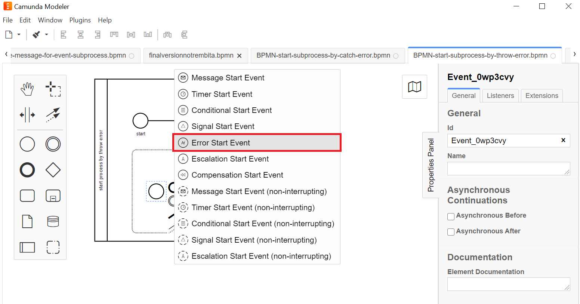The width and height of the screenshot is (580, 304).
Task: Collapse the Properties Panel handle
Action: (431, 165)
